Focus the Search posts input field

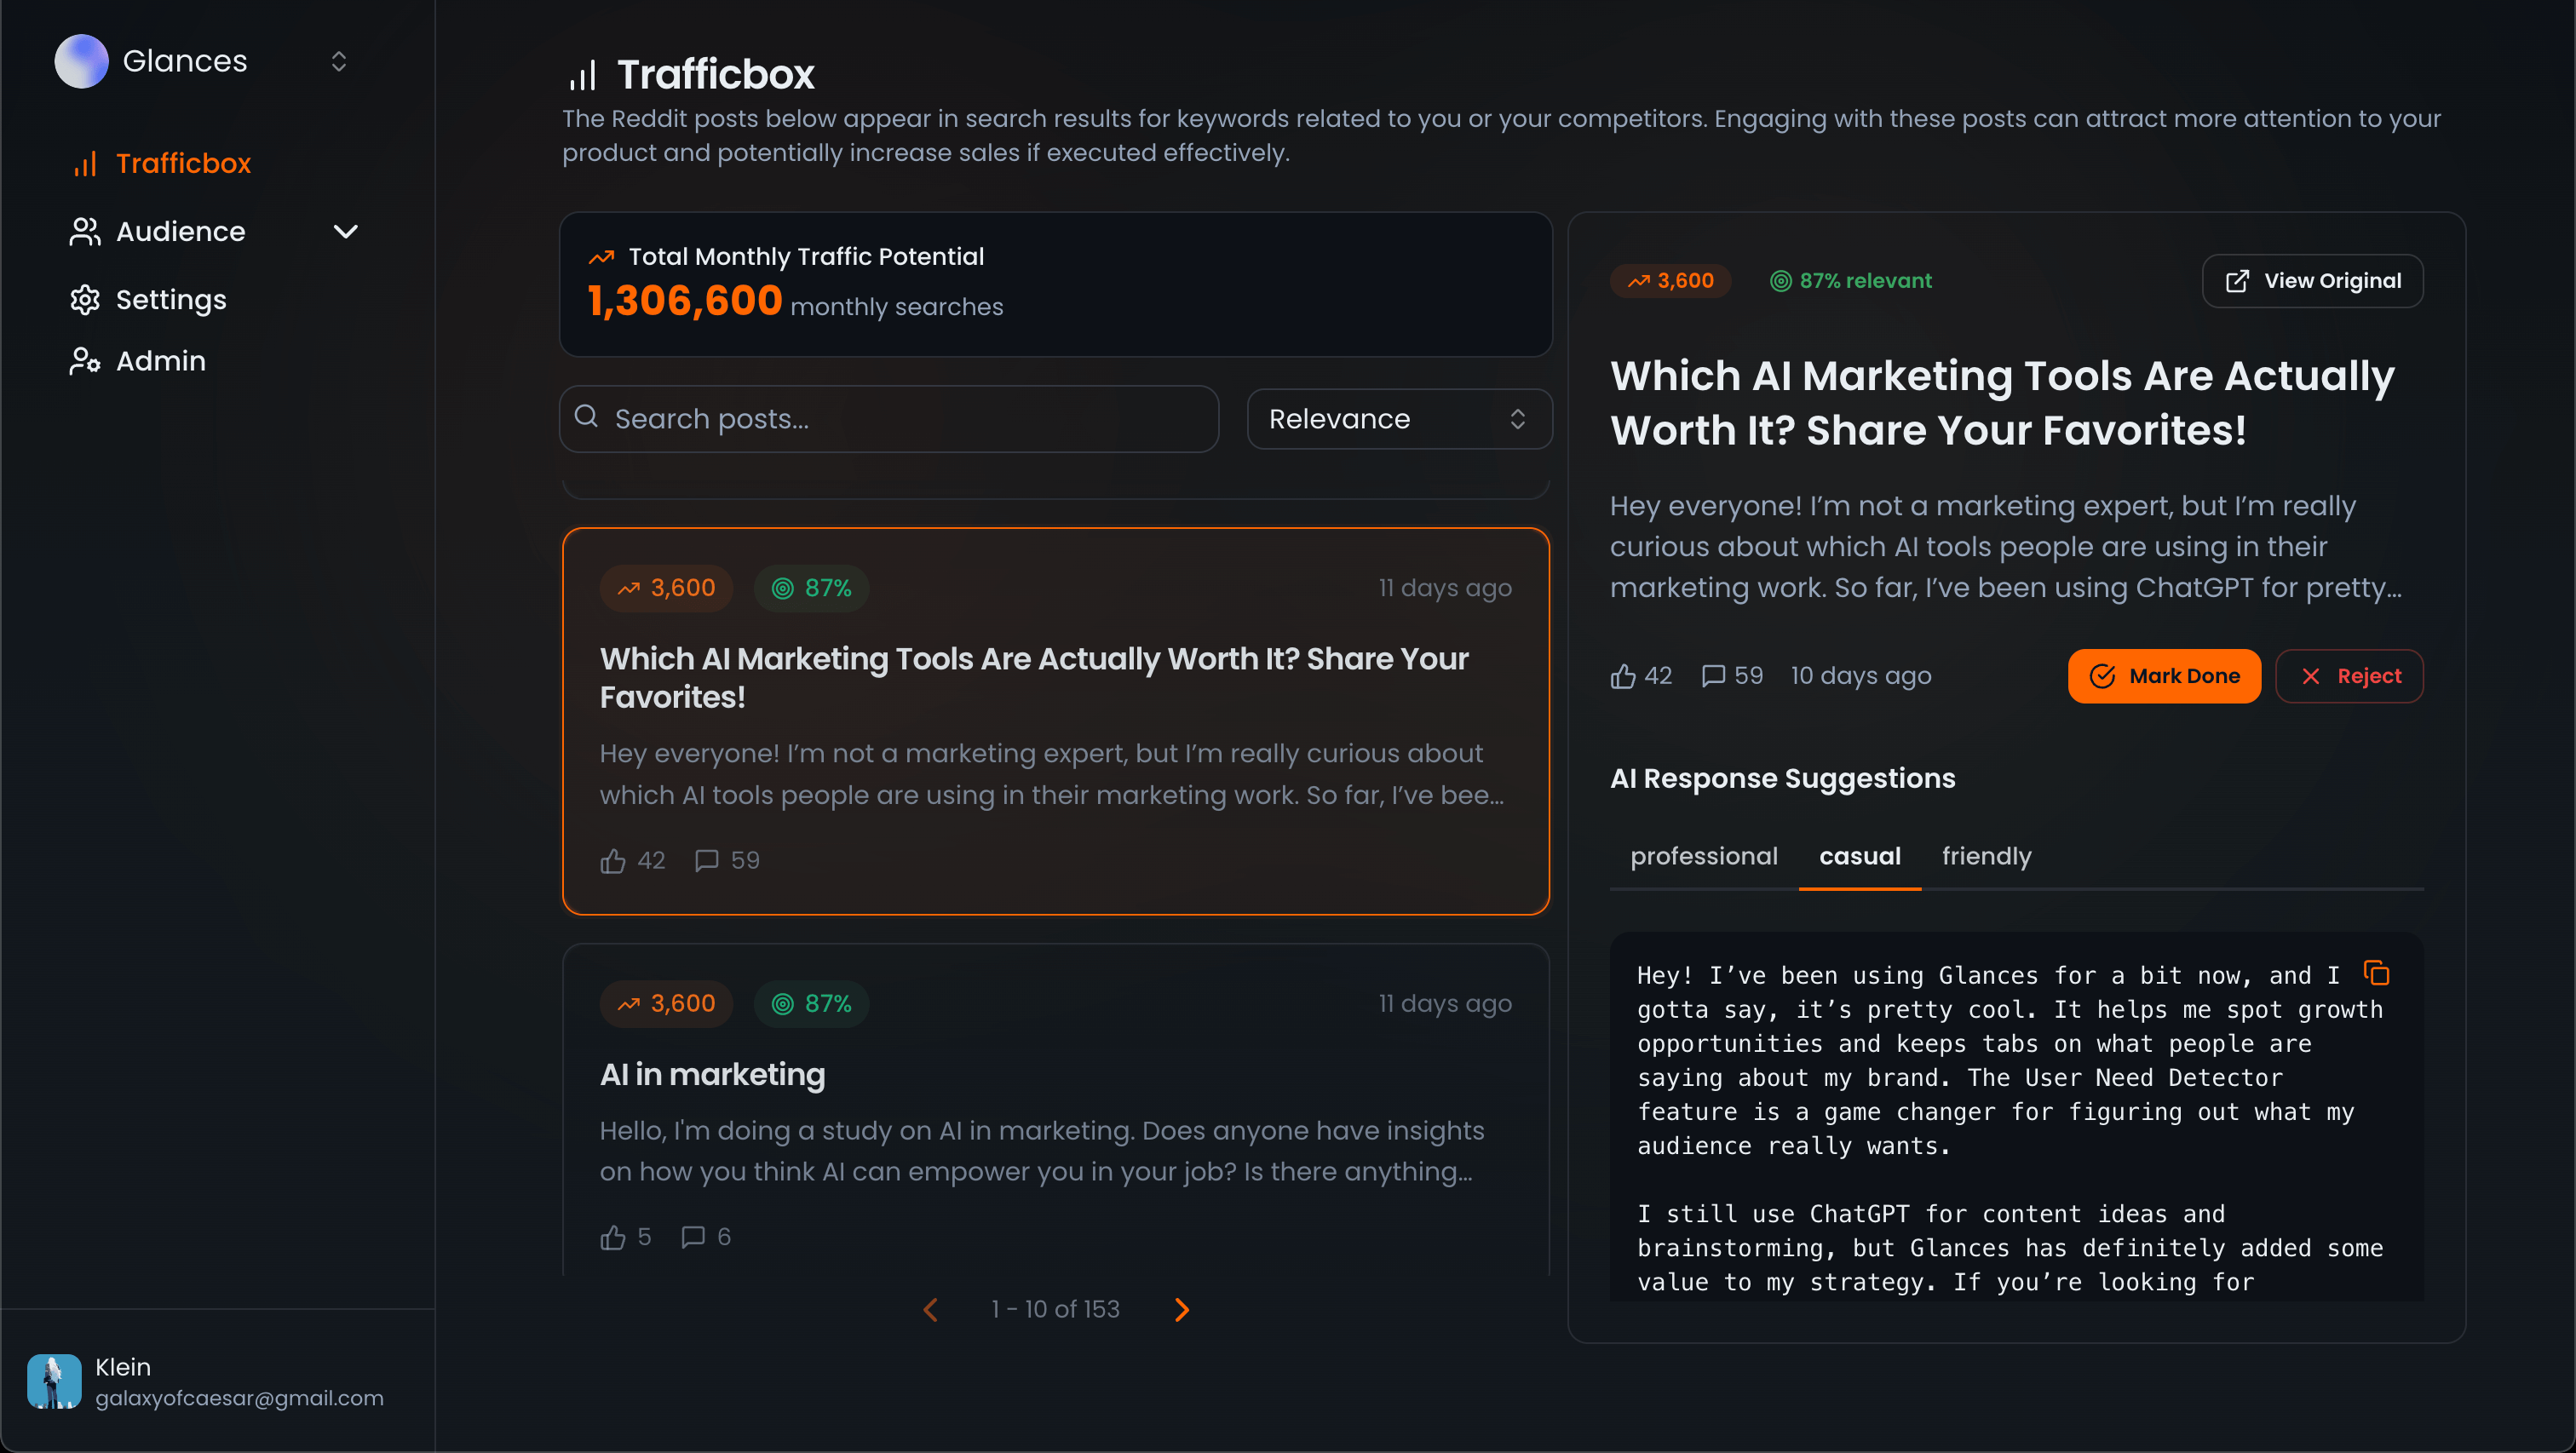[x=889, y=419]
